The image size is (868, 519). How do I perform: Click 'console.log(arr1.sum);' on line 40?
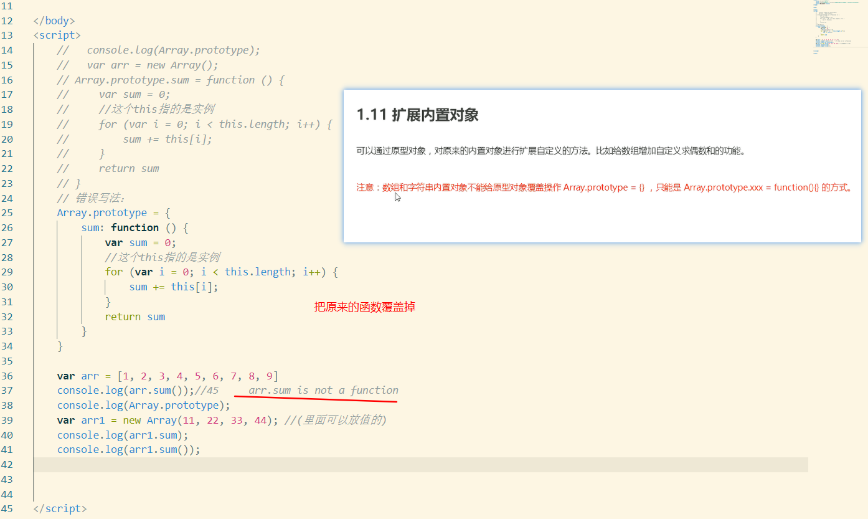(x=123, y=436)
